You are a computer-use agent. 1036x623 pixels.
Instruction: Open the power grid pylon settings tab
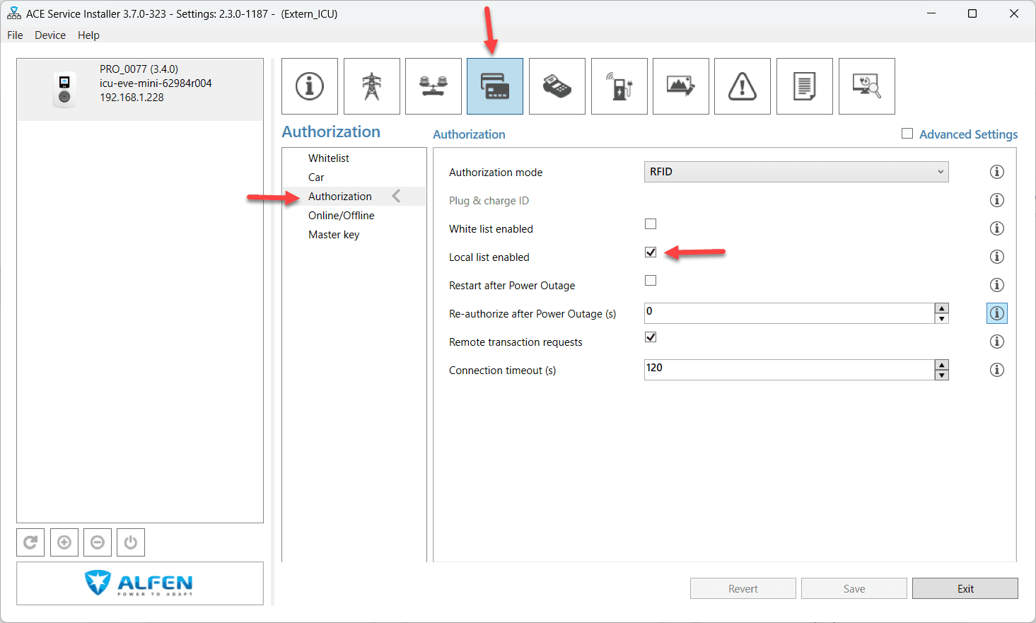371,86
